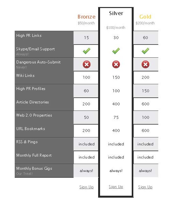Click the Gold plan green checkmark icon

coord(145,51)
